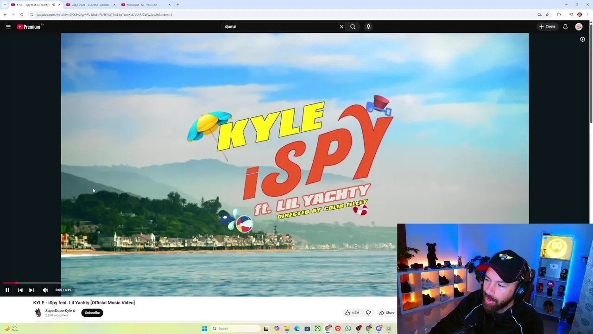Open YouTube account avatar menu
This screenshot has width=593, height=334.
579,26
